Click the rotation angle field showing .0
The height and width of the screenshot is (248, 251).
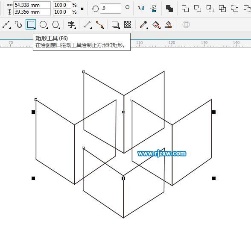click(111, 9)
